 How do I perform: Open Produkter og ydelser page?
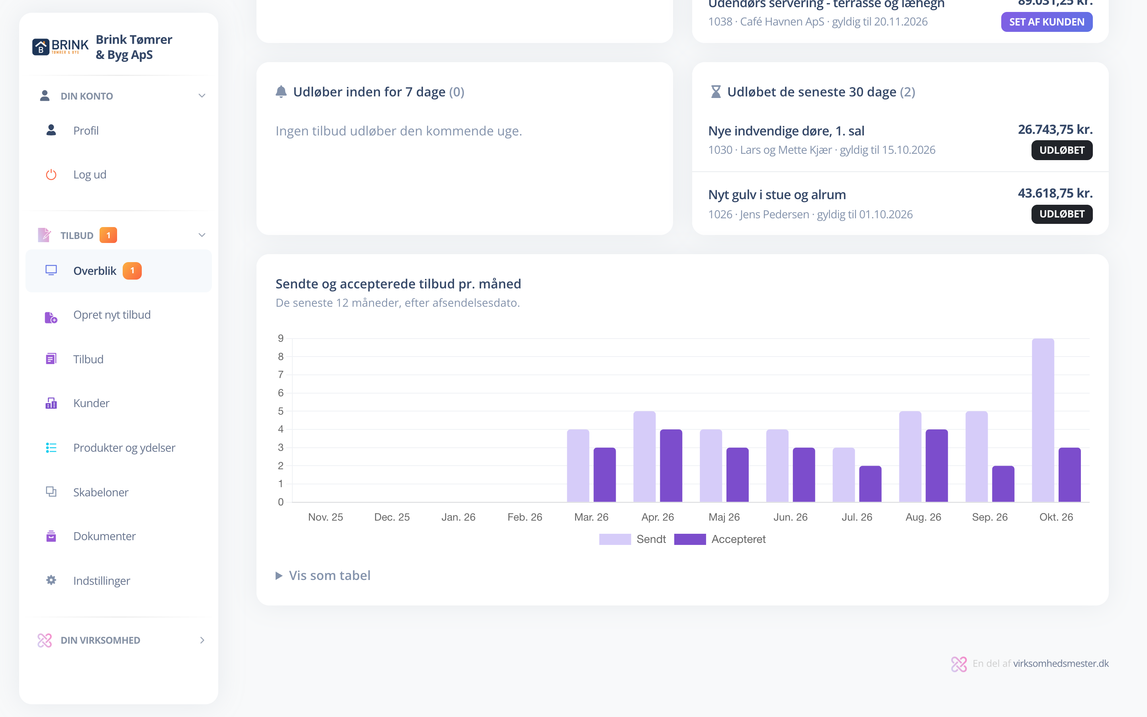coord(119,448)
